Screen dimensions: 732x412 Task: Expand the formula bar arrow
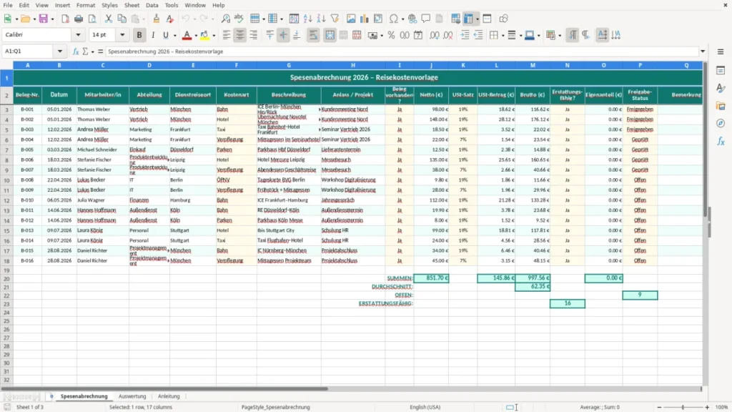coord(703,51)
